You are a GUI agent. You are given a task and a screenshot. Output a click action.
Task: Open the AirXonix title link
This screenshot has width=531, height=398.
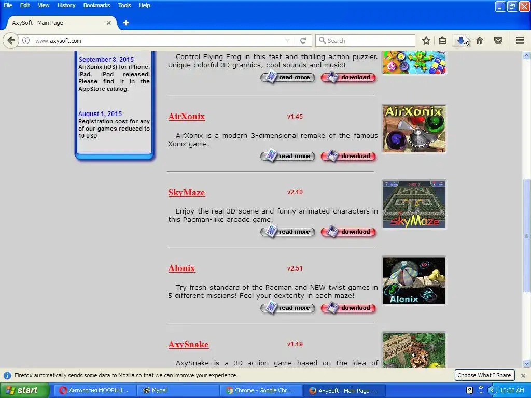coord(187,117)
